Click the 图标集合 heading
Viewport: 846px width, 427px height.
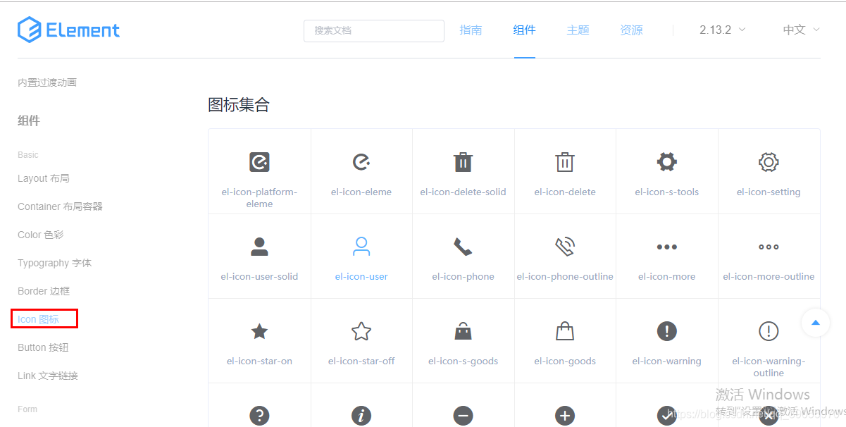pos(239,105)
